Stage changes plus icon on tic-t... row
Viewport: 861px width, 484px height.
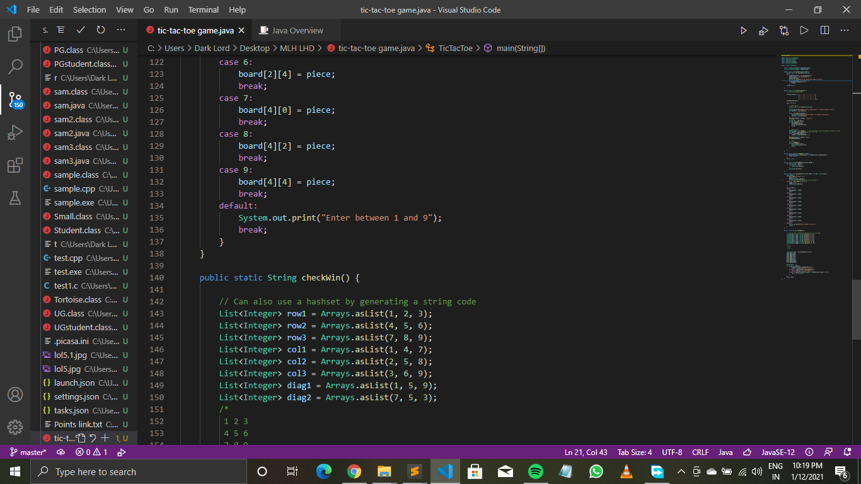click(105, 438)
